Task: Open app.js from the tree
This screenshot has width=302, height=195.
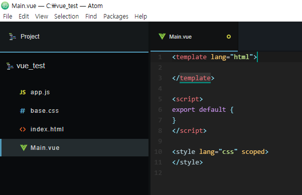Action: pos(74,92)
